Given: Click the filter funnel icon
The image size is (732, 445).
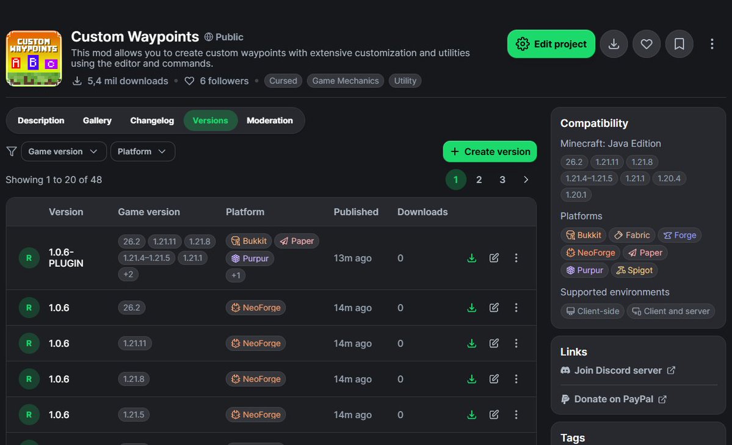Looking at the screenshot, I should (12, 151).
